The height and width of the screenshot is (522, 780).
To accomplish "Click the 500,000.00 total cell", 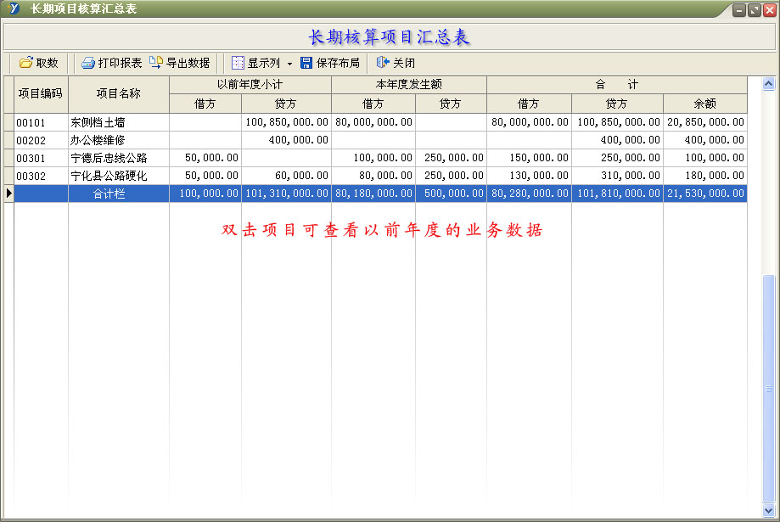I will tap(452, 194).
